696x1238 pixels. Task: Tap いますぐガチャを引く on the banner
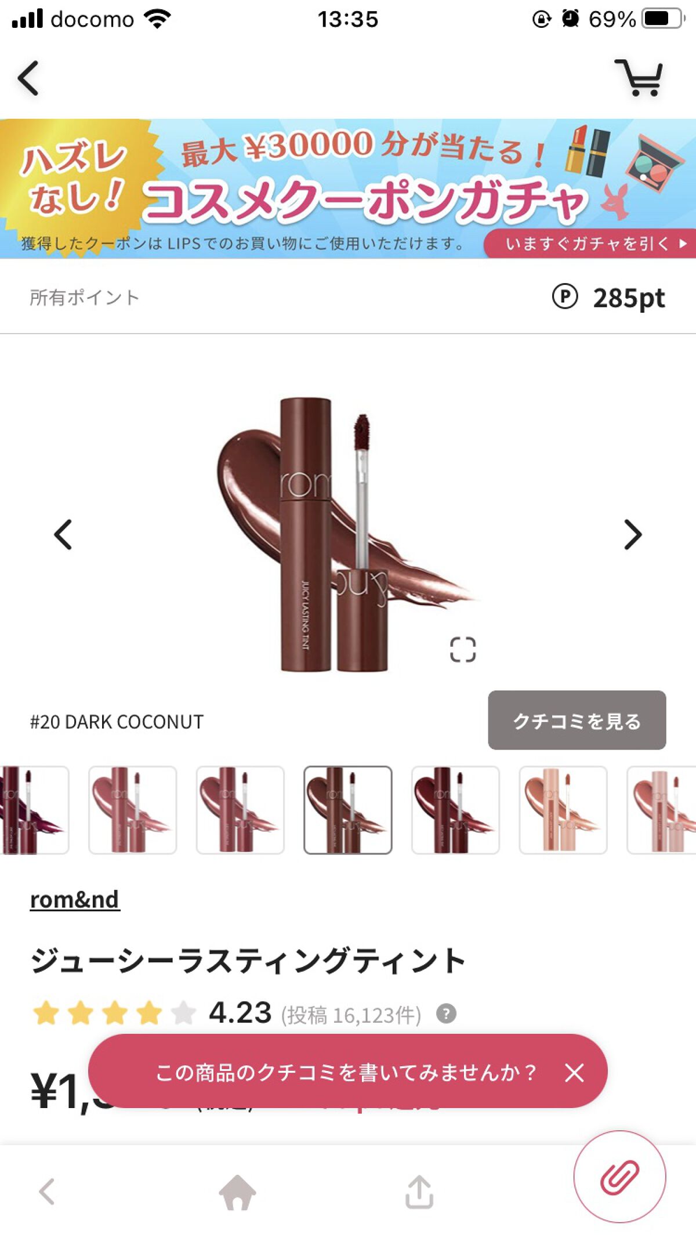[590, 243]
